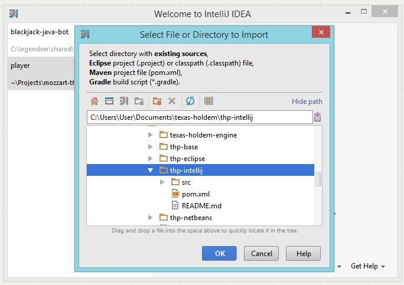The width and height of the screenshot is (404, 285).
Task: Click the pom.xml file icon
Action: click(175, 194)
